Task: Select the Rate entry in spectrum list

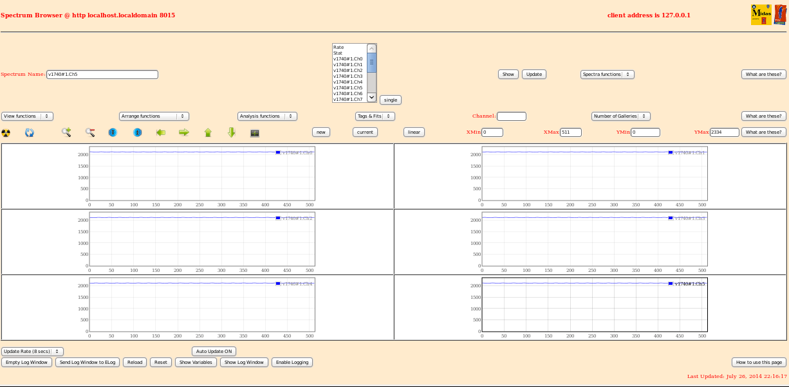Action: click(339, 48)
